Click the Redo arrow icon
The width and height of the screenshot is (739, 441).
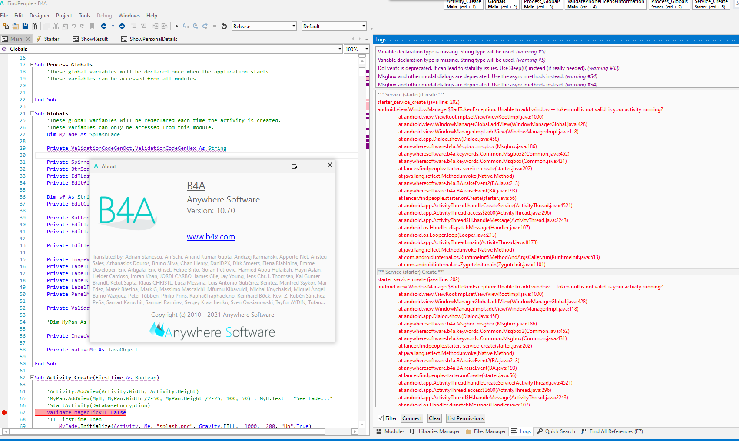pos(82,26)
